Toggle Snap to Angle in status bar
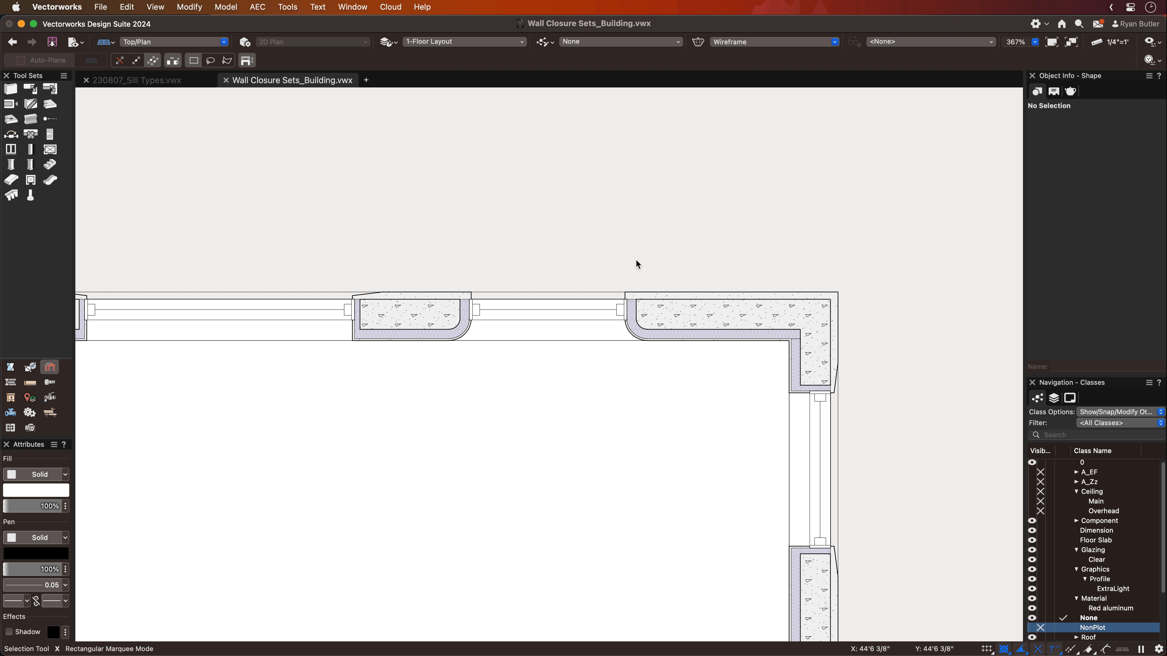 point(1021,649)
